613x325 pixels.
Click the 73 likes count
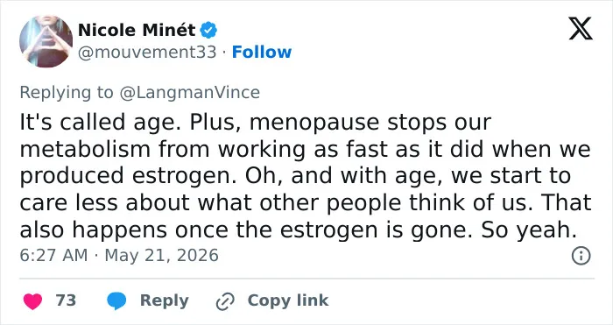(66, 300)
